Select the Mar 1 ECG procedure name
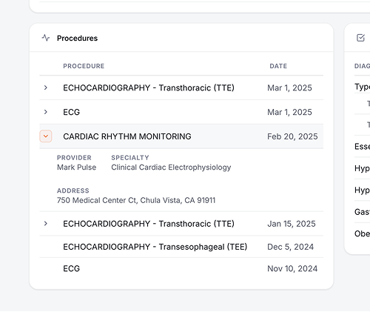Screen dimensions: 370x312 point(71,112)
